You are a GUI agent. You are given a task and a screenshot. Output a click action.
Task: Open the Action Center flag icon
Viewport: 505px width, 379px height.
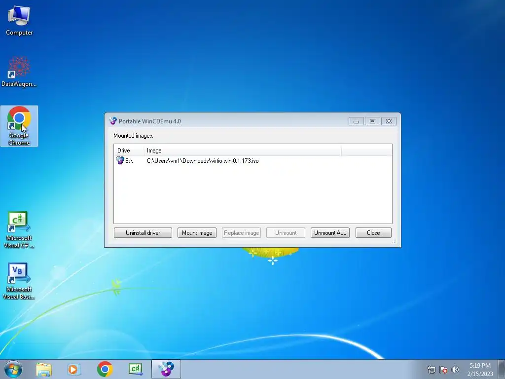point(443,370)
